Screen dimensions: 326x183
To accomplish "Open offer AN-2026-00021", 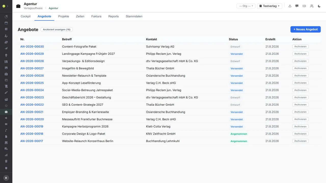I will (x=32, y=112).
